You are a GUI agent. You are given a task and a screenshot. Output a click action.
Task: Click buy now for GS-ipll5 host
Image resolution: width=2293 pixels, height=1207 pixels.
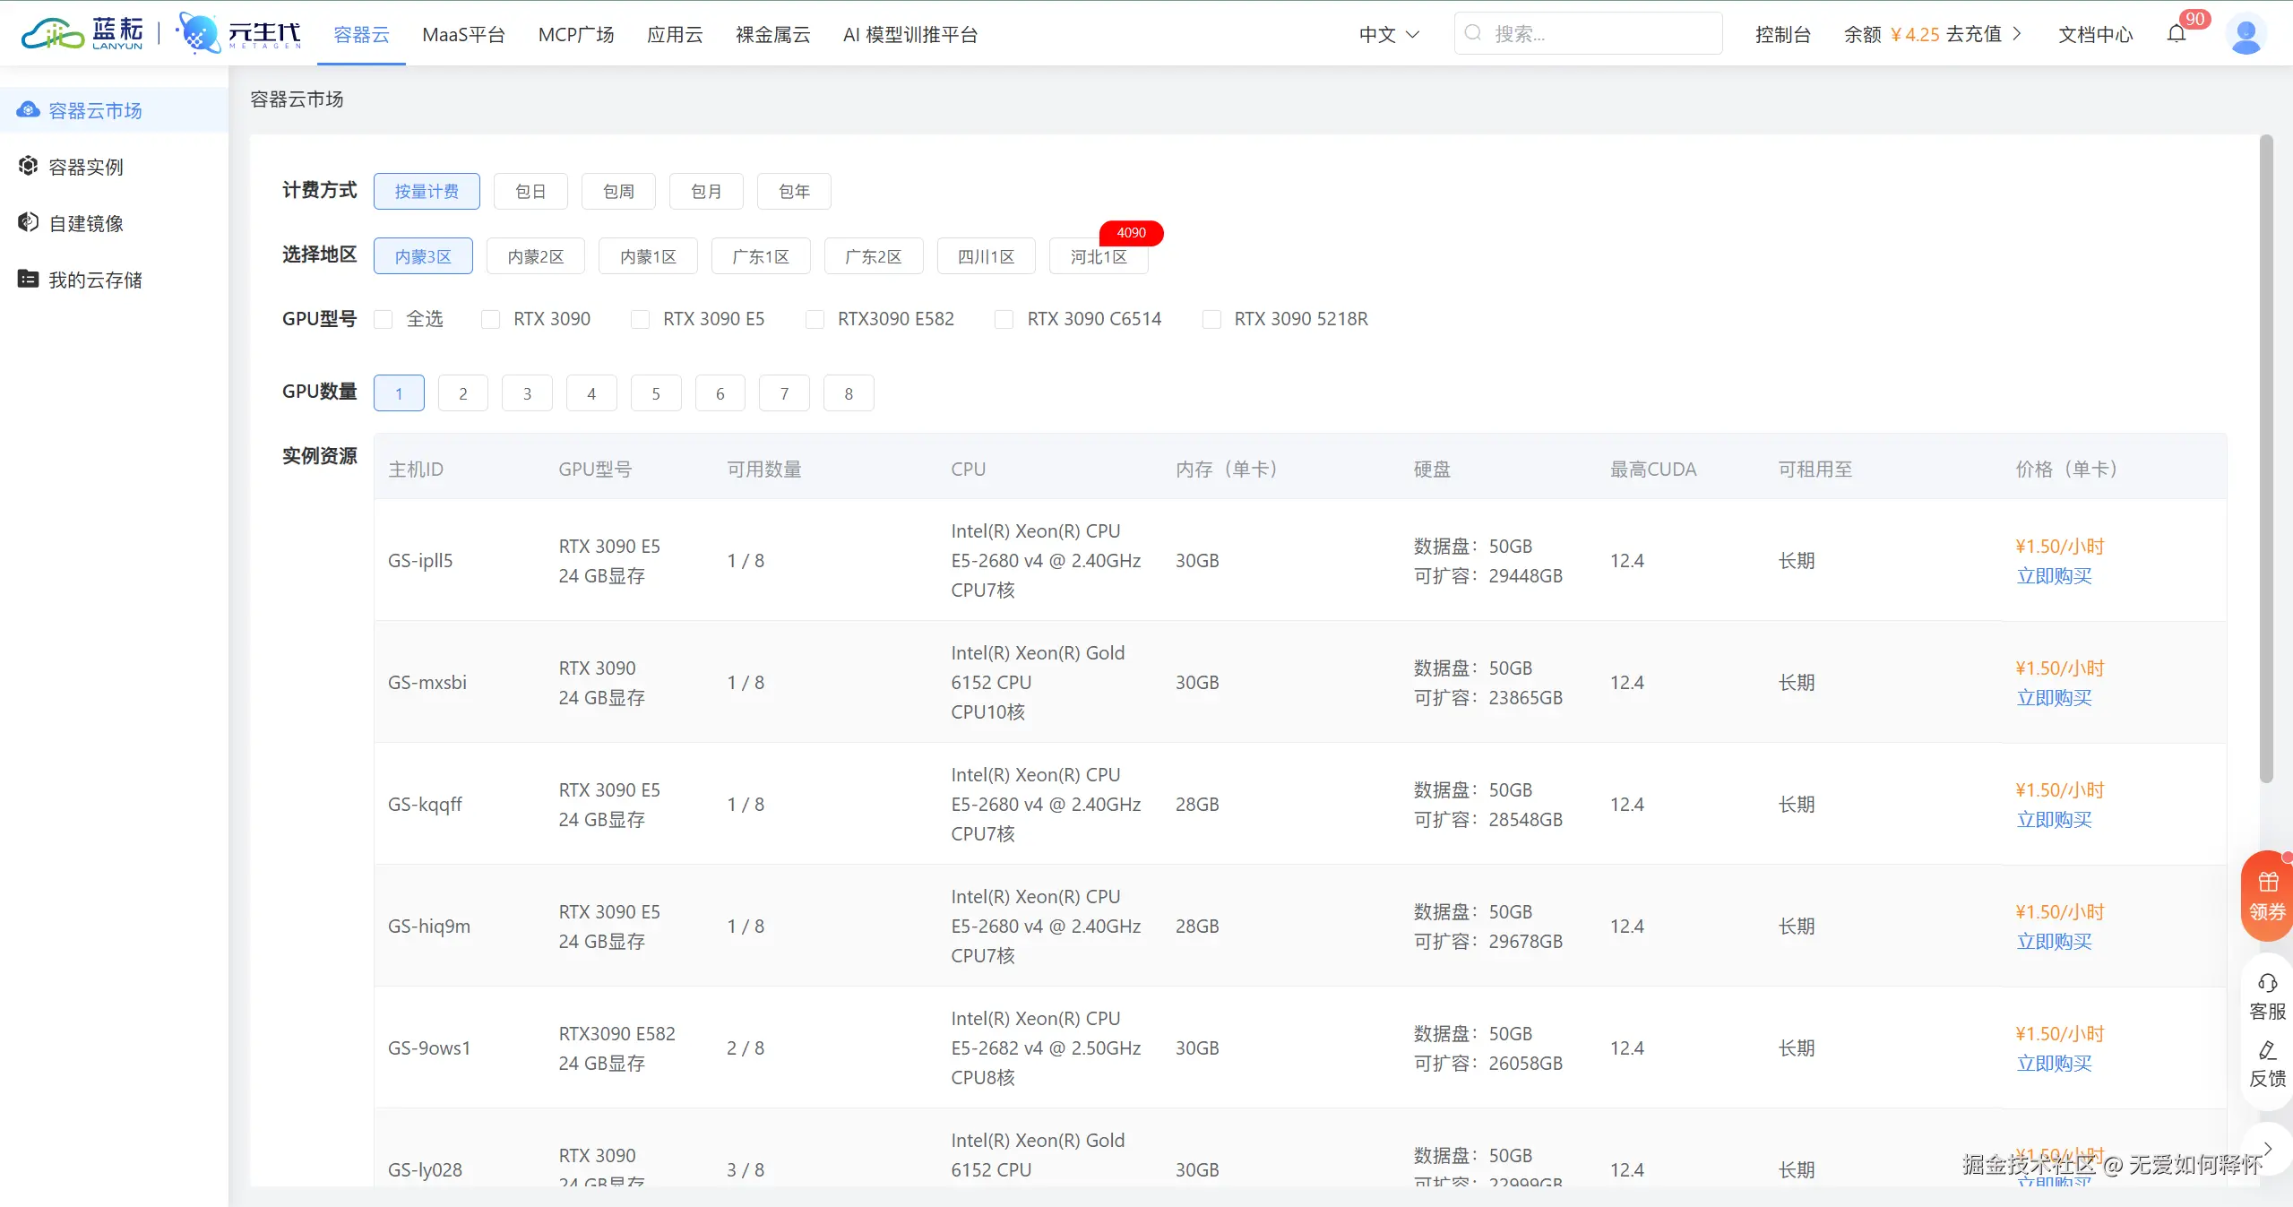(2054, 576)
